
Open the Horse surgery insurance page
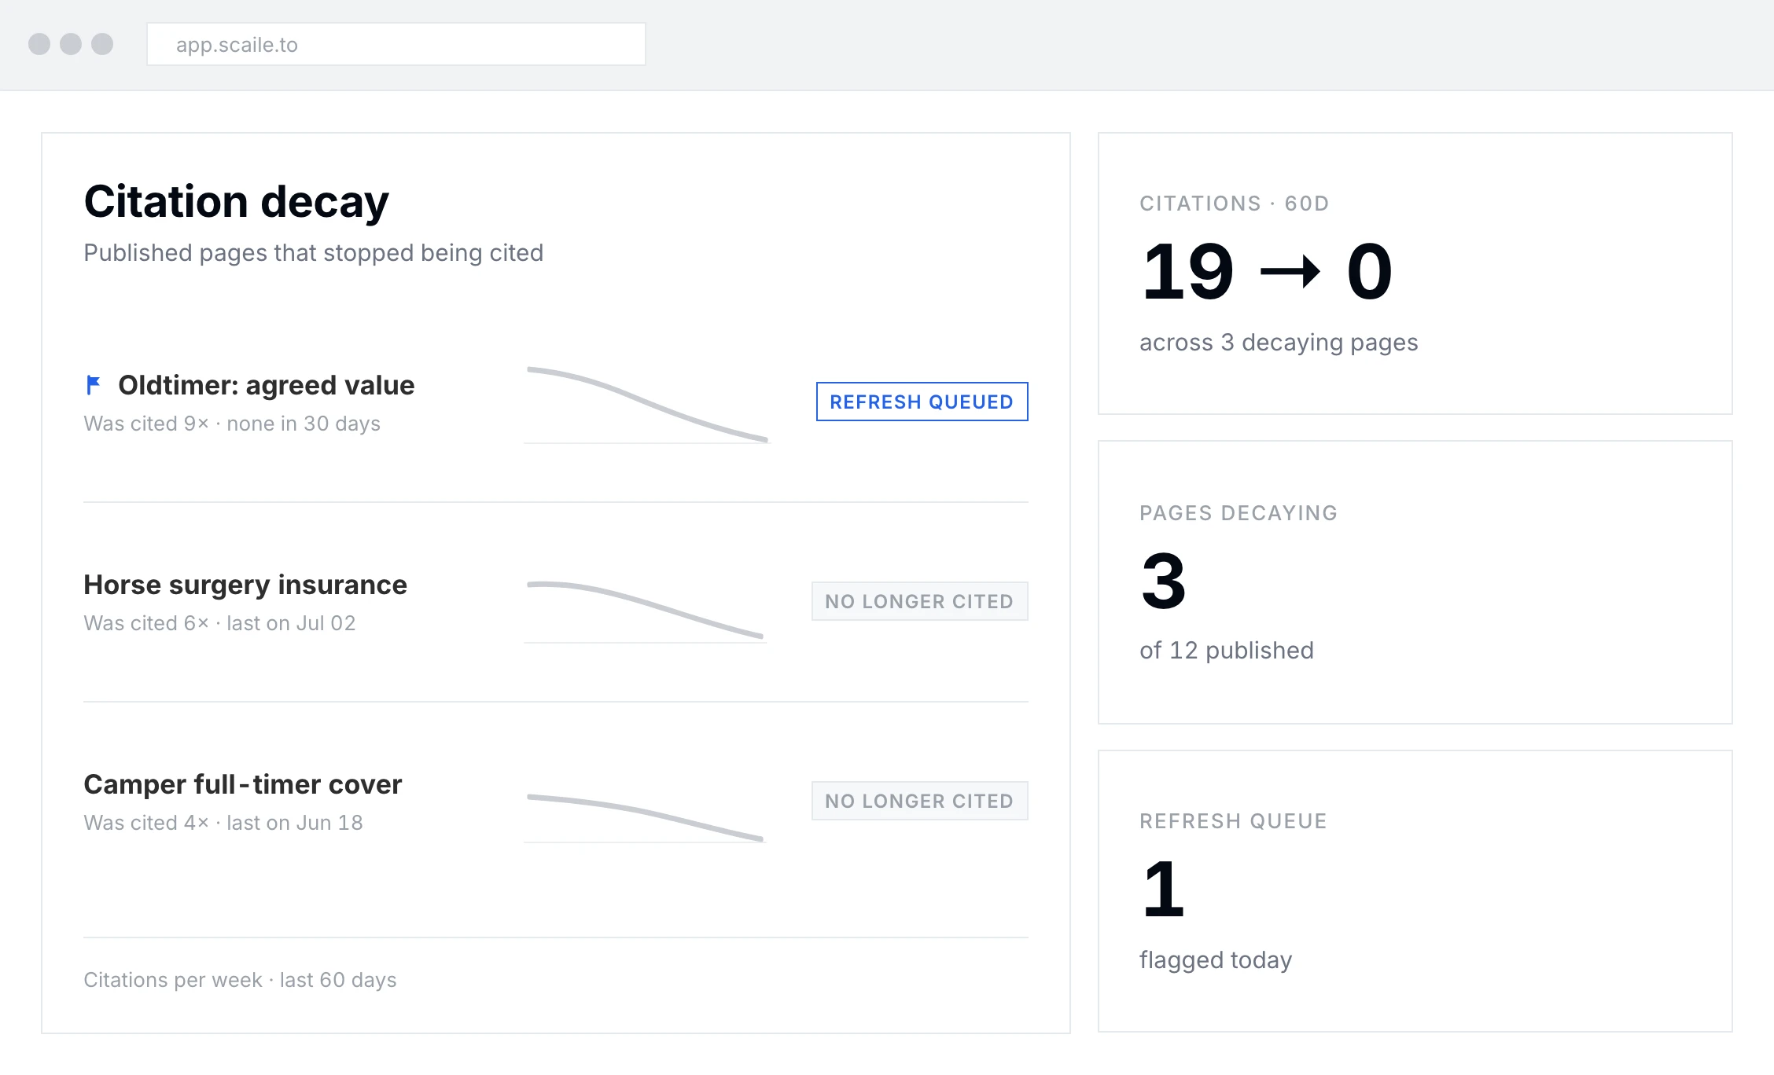point(245,585)
